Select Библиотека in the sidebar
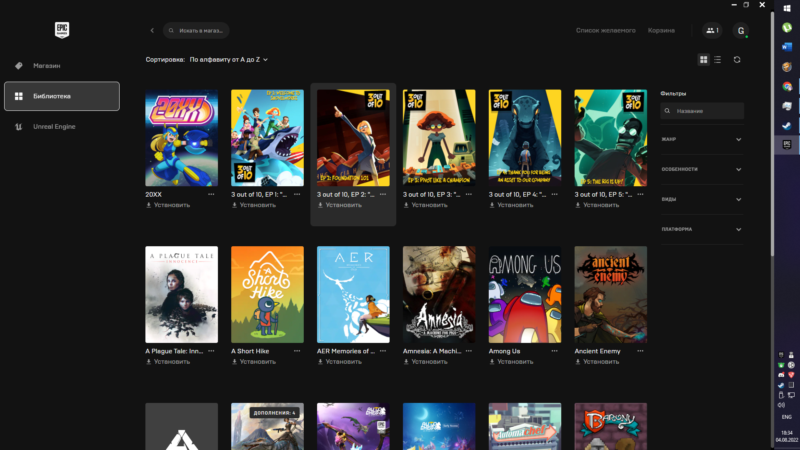The width and height of the screenshot is (800, 450). point(62,96)
